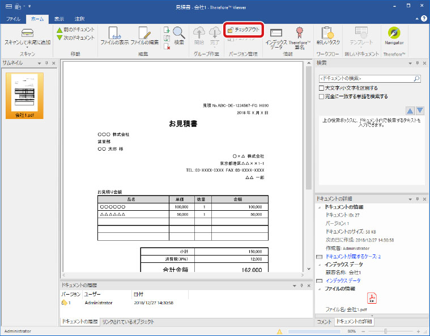This screenshot has width=430, height=336.
Task: Click the チェックアウト (Check Out) button
Action: 244,29
